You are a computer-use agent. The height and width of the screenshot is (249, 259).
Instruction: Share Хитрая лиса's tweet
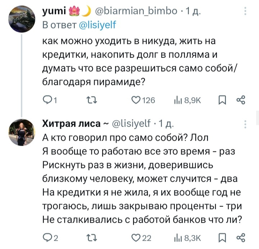[x=241, y=237]
